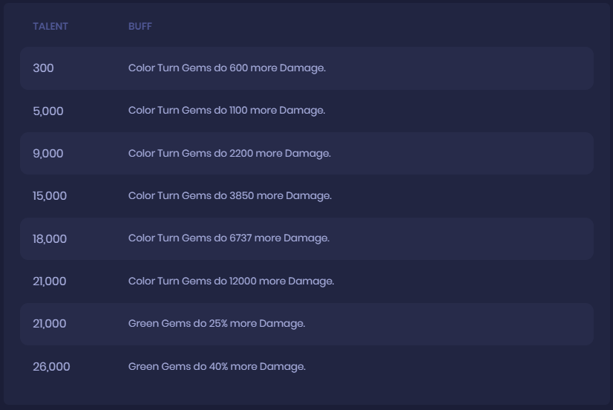Screen dimensions: 613x410
Task: Click the 15,000 talent value
Action: point(50,196)
